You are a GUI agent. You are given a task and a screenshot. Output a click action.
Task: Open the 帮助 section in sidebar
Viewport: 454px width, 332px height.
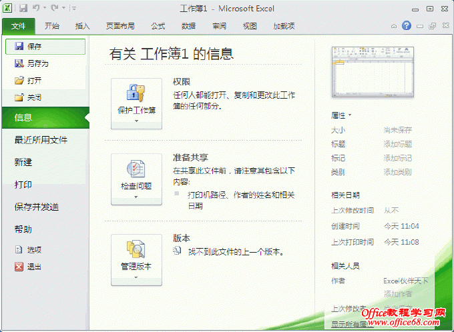pyautogui.click(x=23, y=229)
